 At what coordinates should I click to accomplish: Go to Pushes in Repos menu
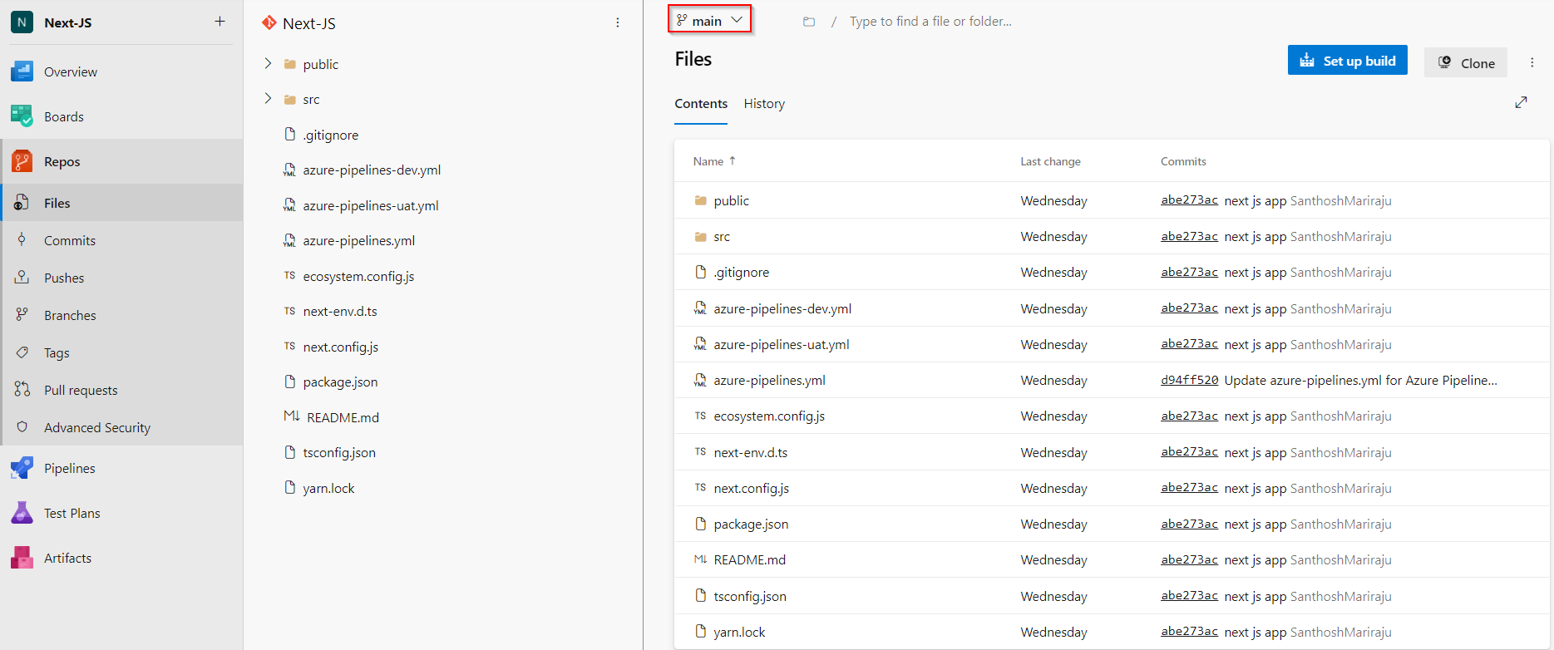(64, 278)
